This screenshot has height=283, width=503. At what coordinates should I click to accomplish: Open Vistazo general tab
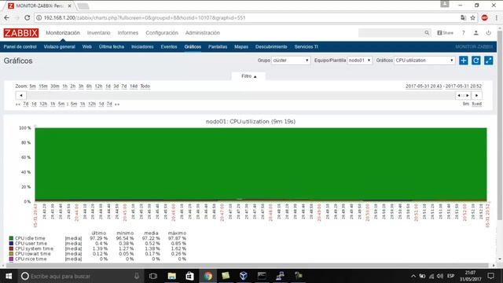click(x=60, y=47)
